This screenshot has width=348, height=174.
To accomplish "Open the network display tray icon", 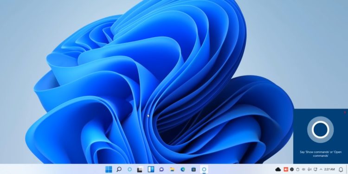I will [x=315, y=169].
